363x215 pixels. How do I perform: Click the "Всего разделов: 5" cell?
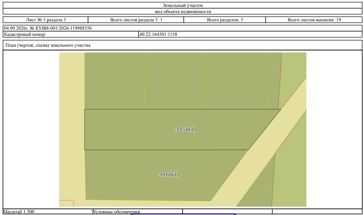225,20
